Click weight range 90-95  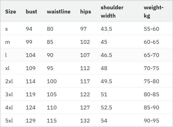[x=151, y=121]
